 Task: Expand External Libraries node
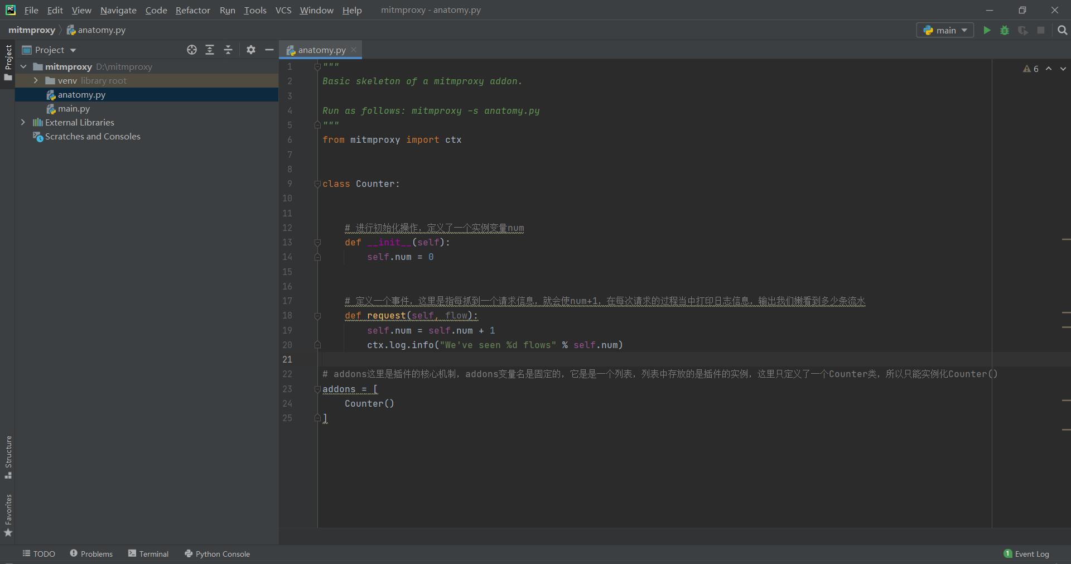click(x=23, y=122)
